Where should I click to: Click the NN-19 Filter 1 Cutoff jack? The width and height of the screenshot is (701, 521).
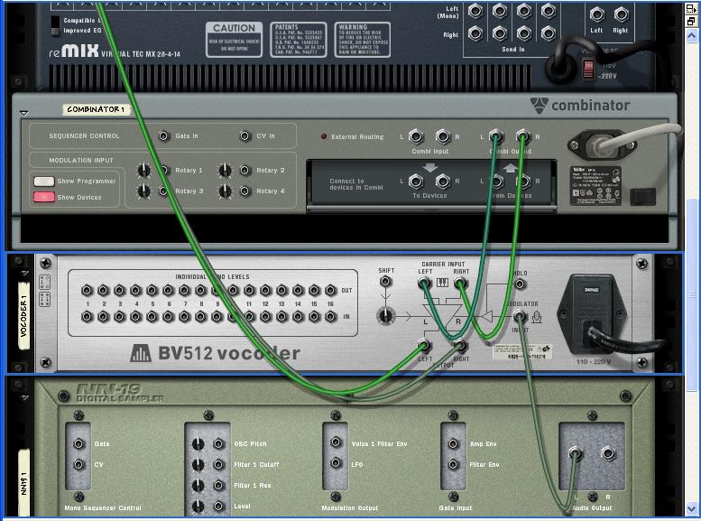[x=218, y=465]
